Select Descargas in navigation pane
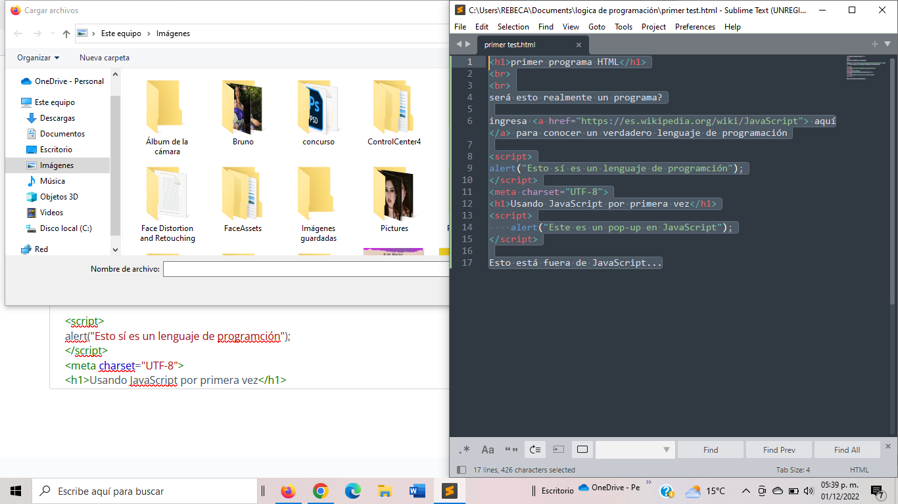This screenshot has width=898, height=504. click(x=57, y=118)
